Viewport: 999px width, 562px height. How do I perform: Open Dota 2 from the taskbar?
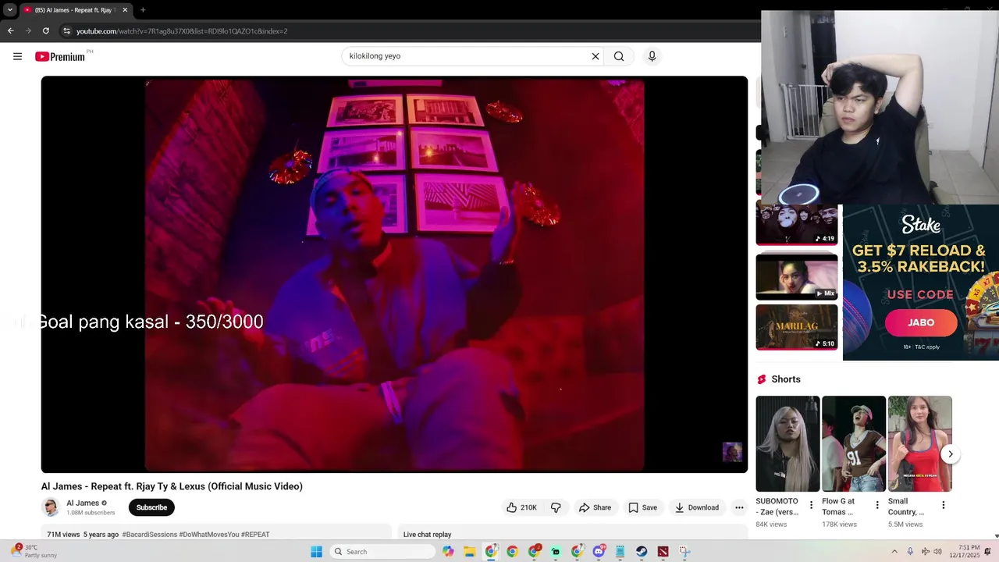point(663,552)
